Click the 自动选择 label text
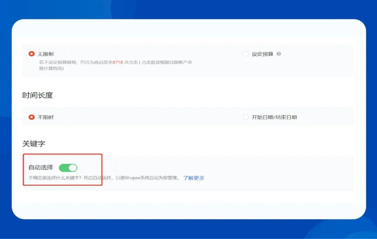Image resolution: width=377 pixels, height=239 pixels. click(41, 168)
